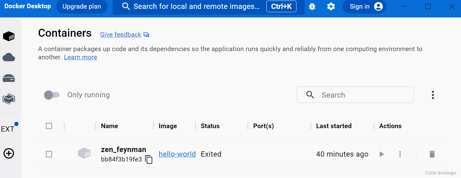The width and height of the screenshot is (461, 178).
Task: Click the magnifier icon in container search
Action: point(310,95)
